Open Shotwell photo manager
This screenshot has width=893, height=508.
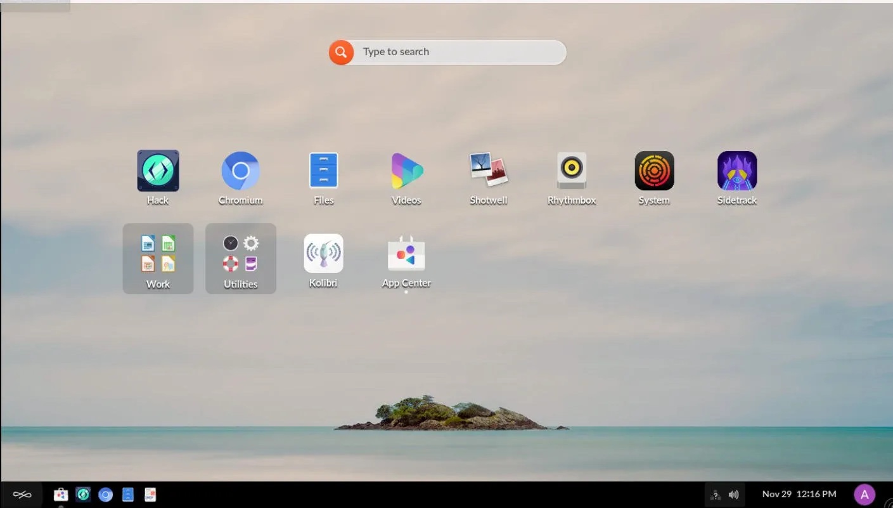pos(489,170)
